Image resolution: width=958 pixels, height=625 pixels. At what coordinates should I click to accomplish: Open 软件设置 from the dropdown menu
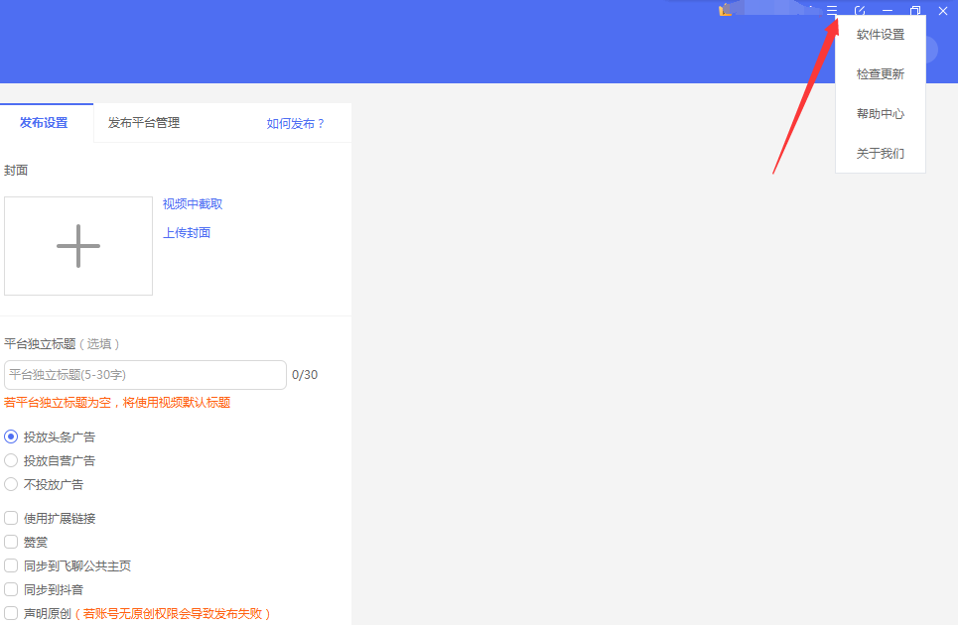[881, 35]
